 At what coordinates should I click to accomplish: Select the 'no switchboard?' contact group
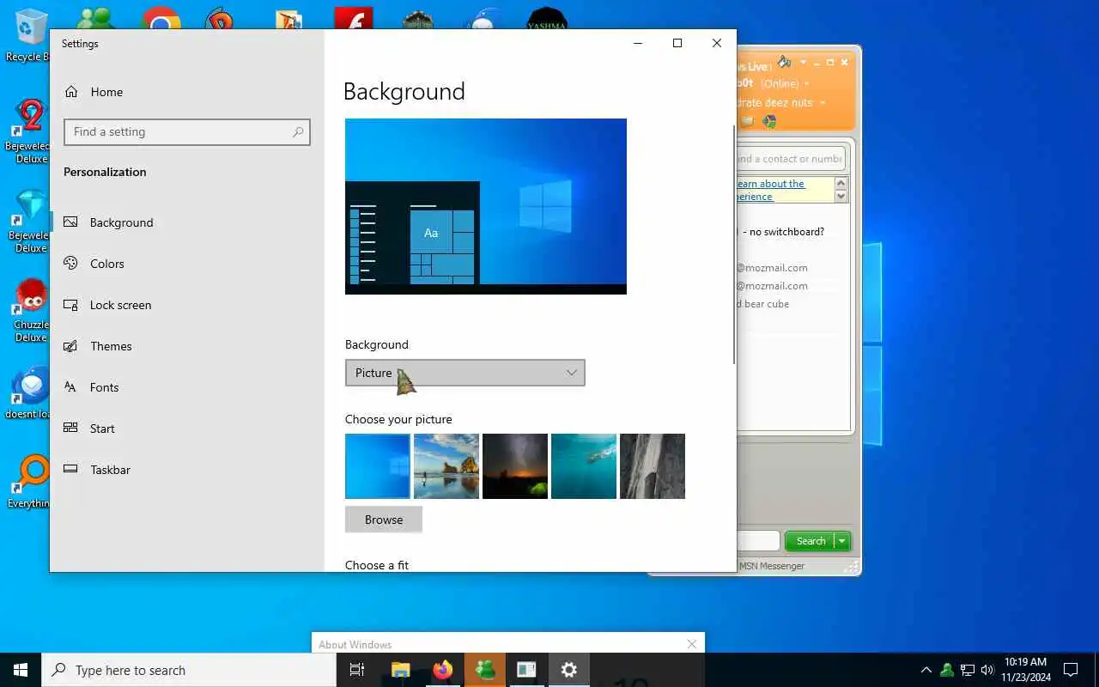pyautogui.click(x=783, y=232)
